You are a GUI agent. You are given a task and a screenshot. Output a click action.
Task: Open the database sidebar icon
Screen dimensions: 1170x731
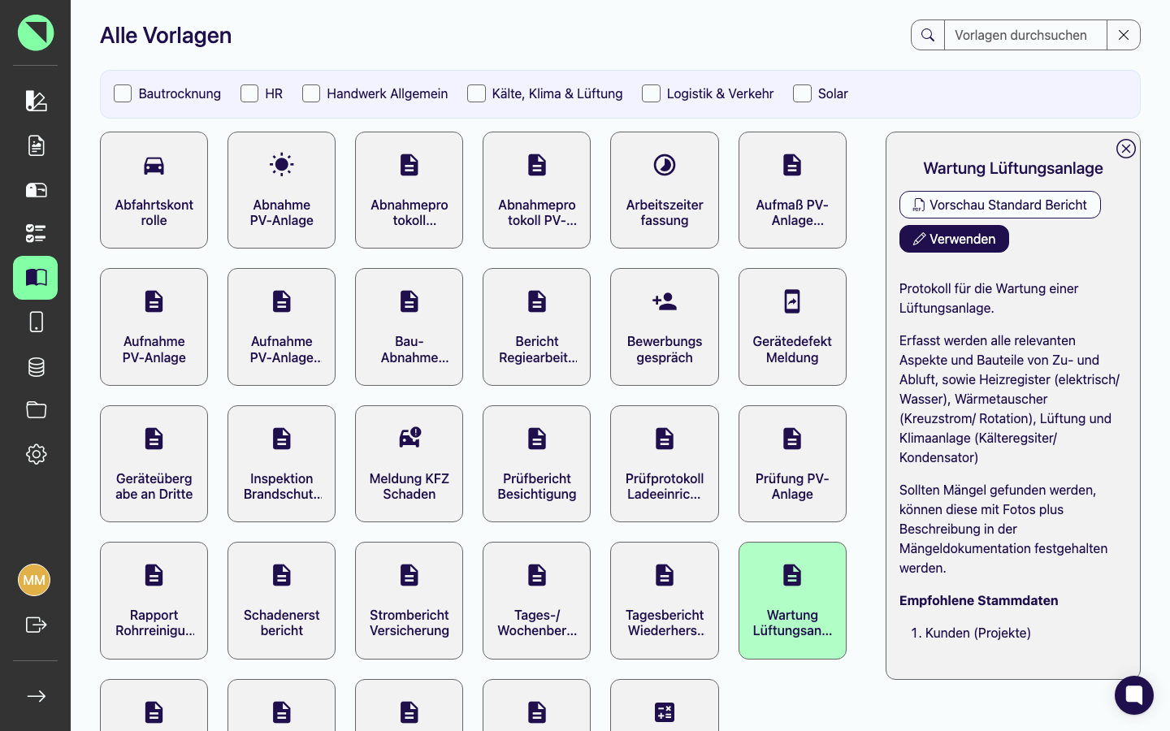36,366
